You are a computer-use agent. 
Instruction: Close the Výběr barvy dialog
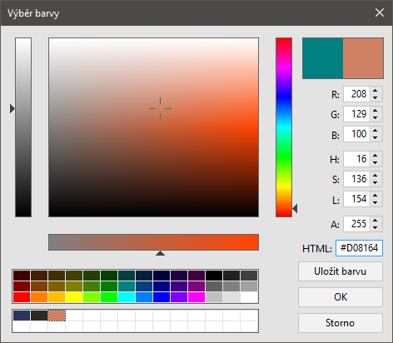click(x=380, y=12)
